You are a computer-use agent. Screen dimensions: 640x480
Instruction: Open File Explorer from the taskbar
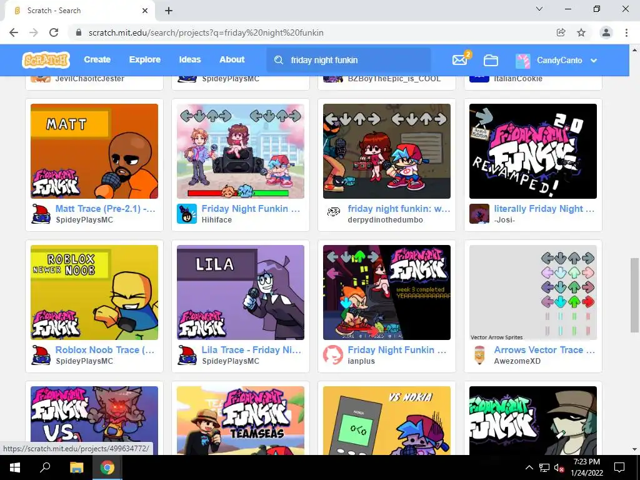pos(76,467)
